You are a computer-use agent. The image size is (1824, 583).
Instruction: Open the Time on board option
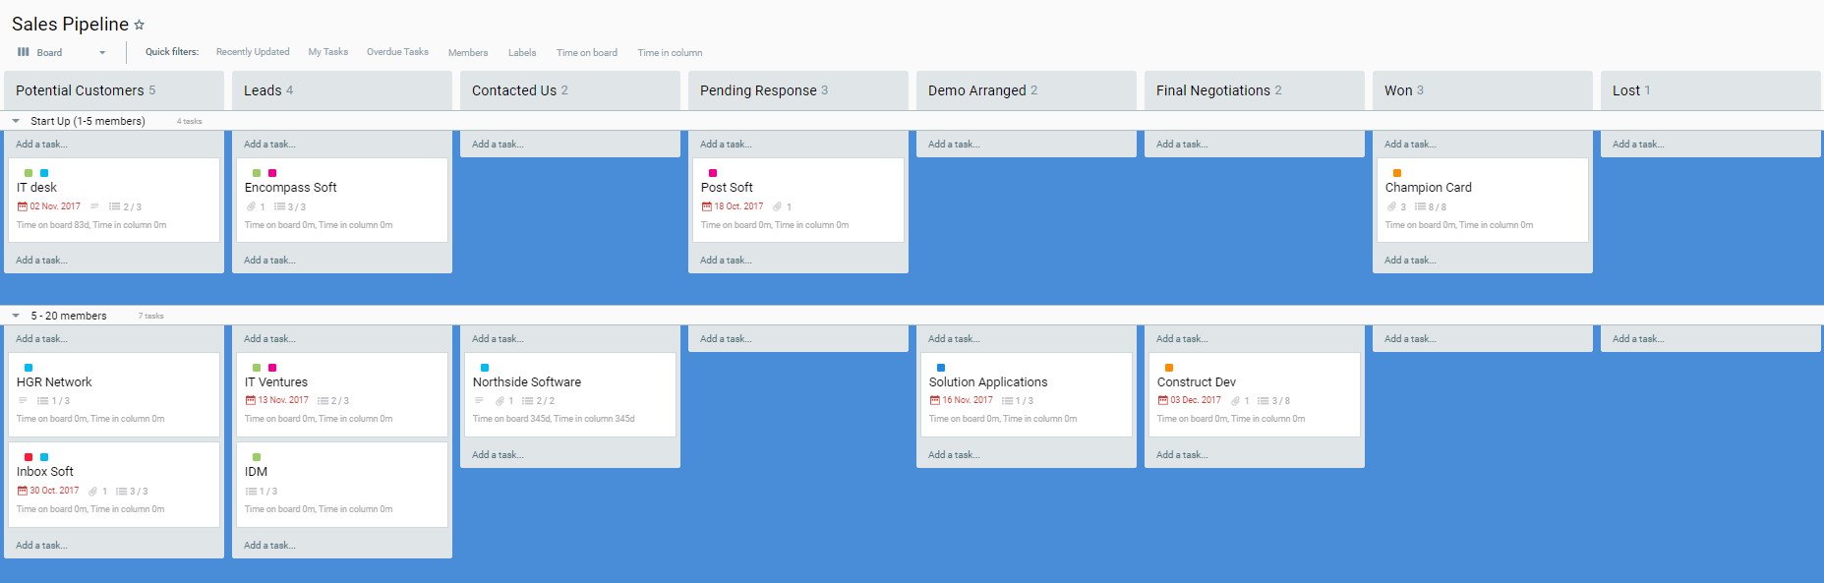pyautogui.click(x=587, y=53)
